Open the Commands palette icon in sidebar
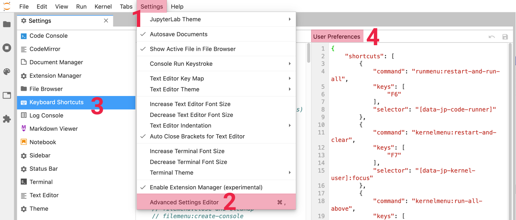The image size is (516, 220). point(7,72)
